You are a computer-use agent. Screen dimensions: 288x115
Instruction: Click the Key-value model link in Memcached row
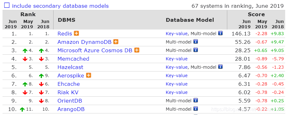click(x=177, y=59)
